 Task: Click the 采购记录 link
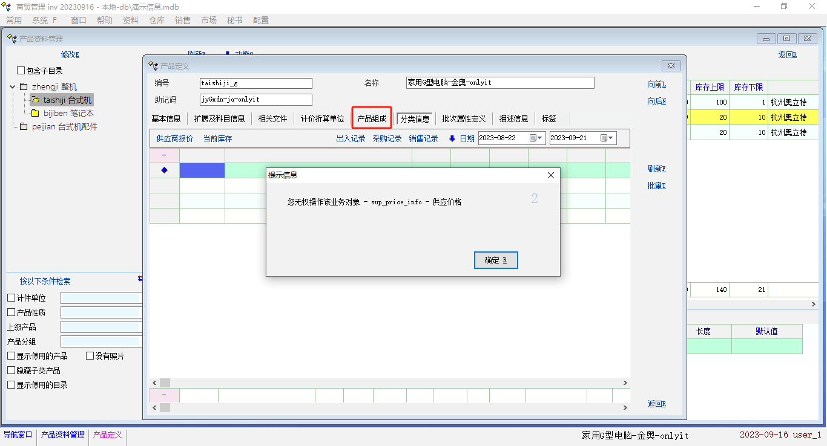coord(387,138)
